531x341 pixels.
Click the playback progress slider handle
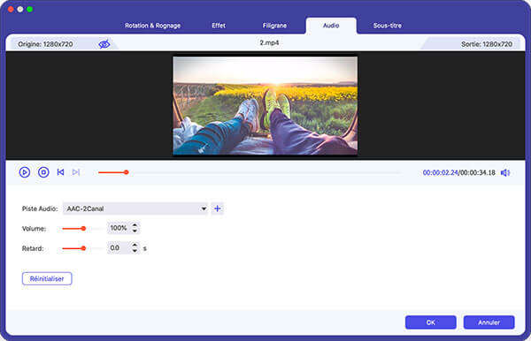(127, 172)
